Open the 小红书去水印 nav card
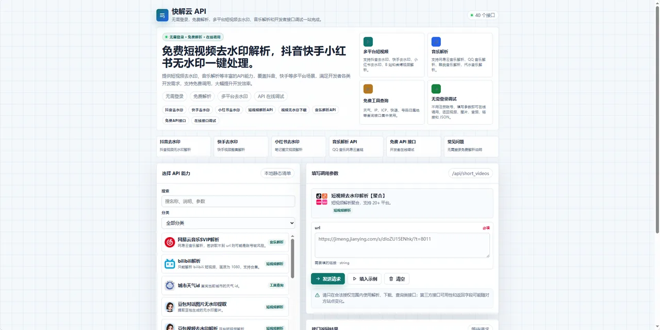The image size is (660, 330). [x=299, y=146]
